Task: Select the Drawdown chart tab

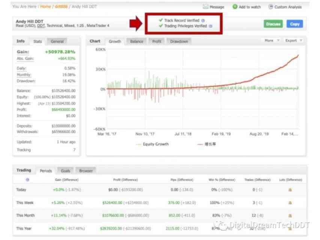Action: (179, 41)
